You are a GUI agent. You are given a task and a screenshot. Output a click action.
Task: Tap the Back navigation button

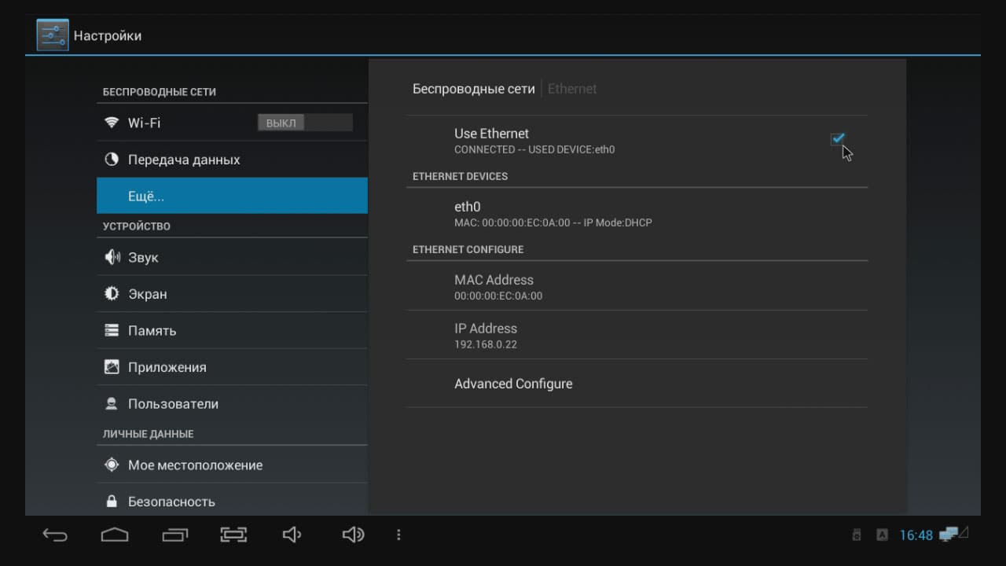pos(55,535)
